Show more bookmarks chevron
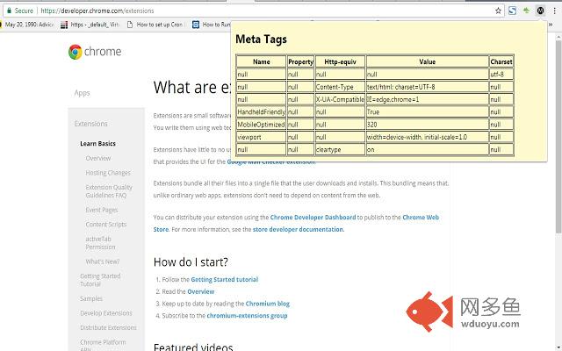Image resolution: width=562 pixels, height=351 pixels. (551, 25)
